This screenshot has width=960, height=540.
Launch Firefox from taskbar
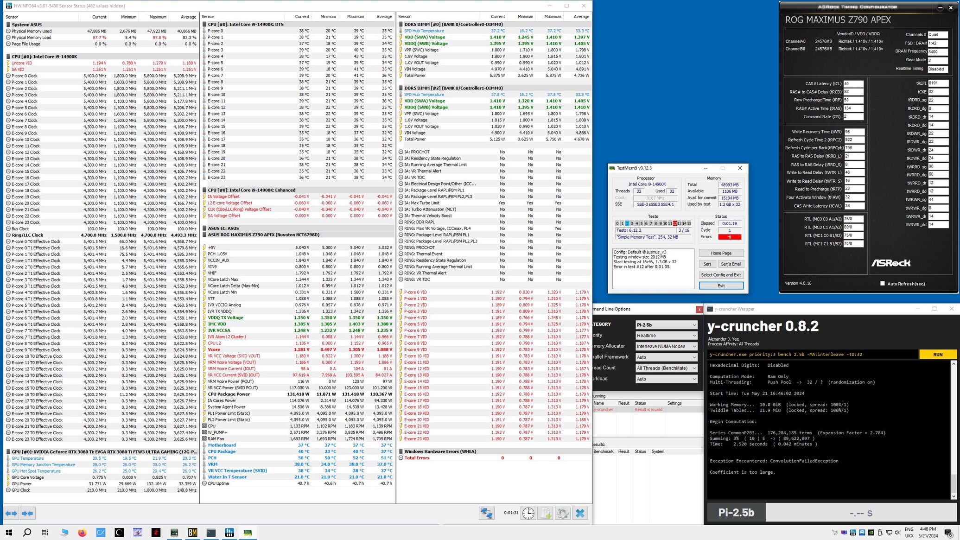click(x=82, y=533)
